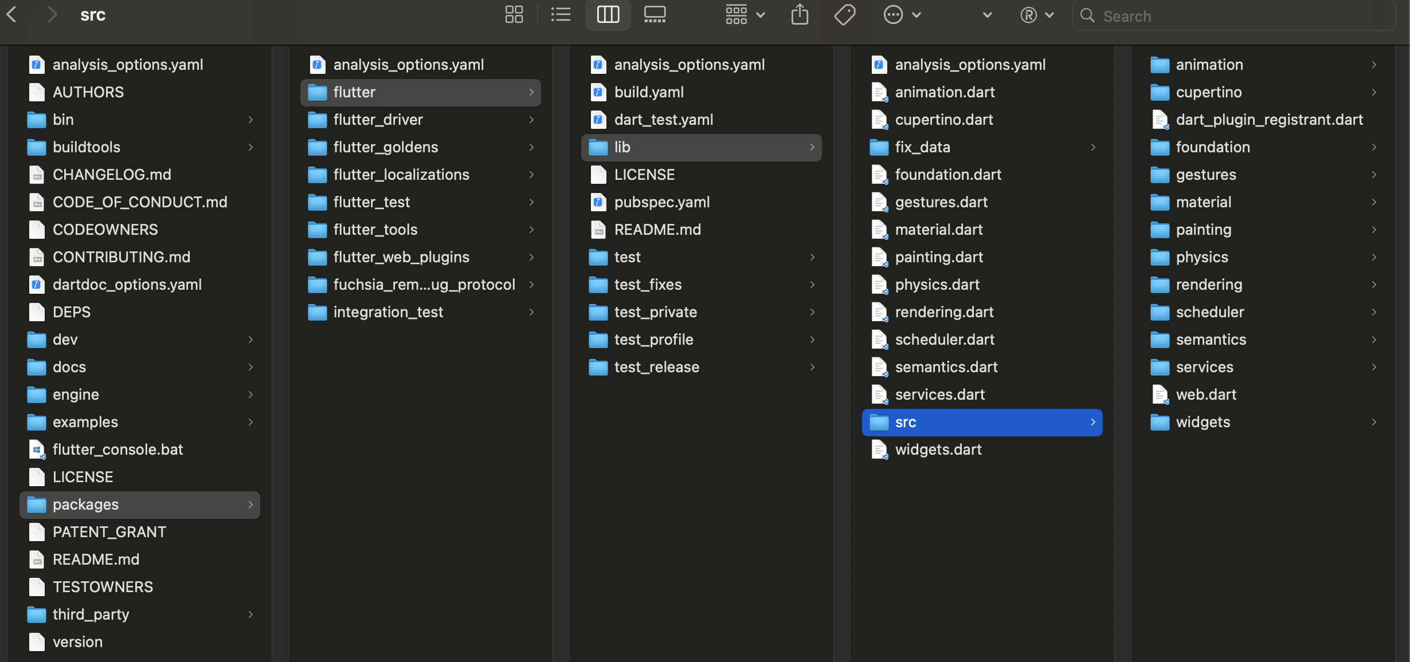
Task: Go forward with the forward arrow
Action: (52, 14)
